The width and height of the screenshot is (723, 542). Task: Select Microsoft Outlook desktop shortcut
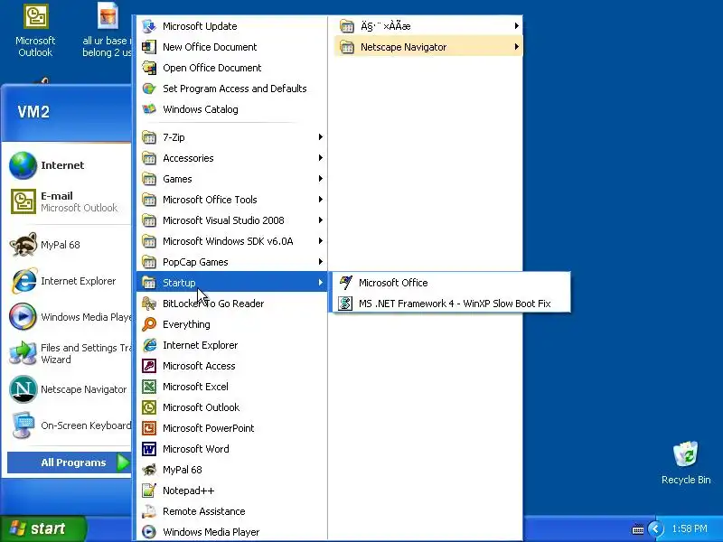coord(35,31)
